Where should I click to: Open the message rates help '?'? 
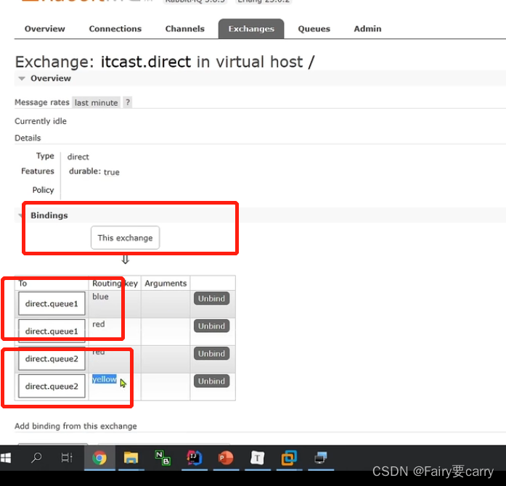coord(128,102)
